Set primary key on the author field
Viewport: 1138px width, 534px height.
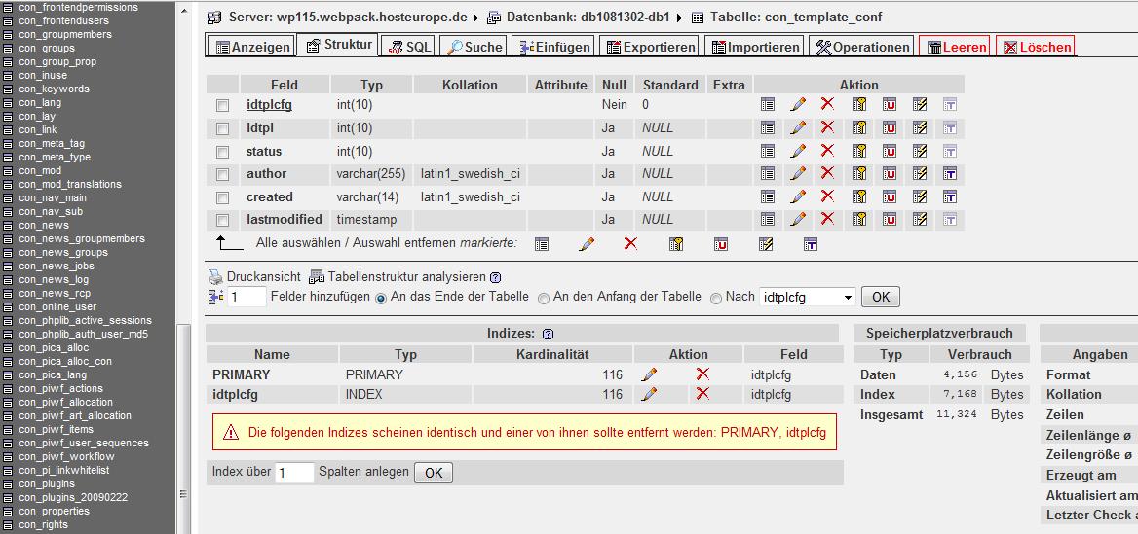tap(859, 173)
